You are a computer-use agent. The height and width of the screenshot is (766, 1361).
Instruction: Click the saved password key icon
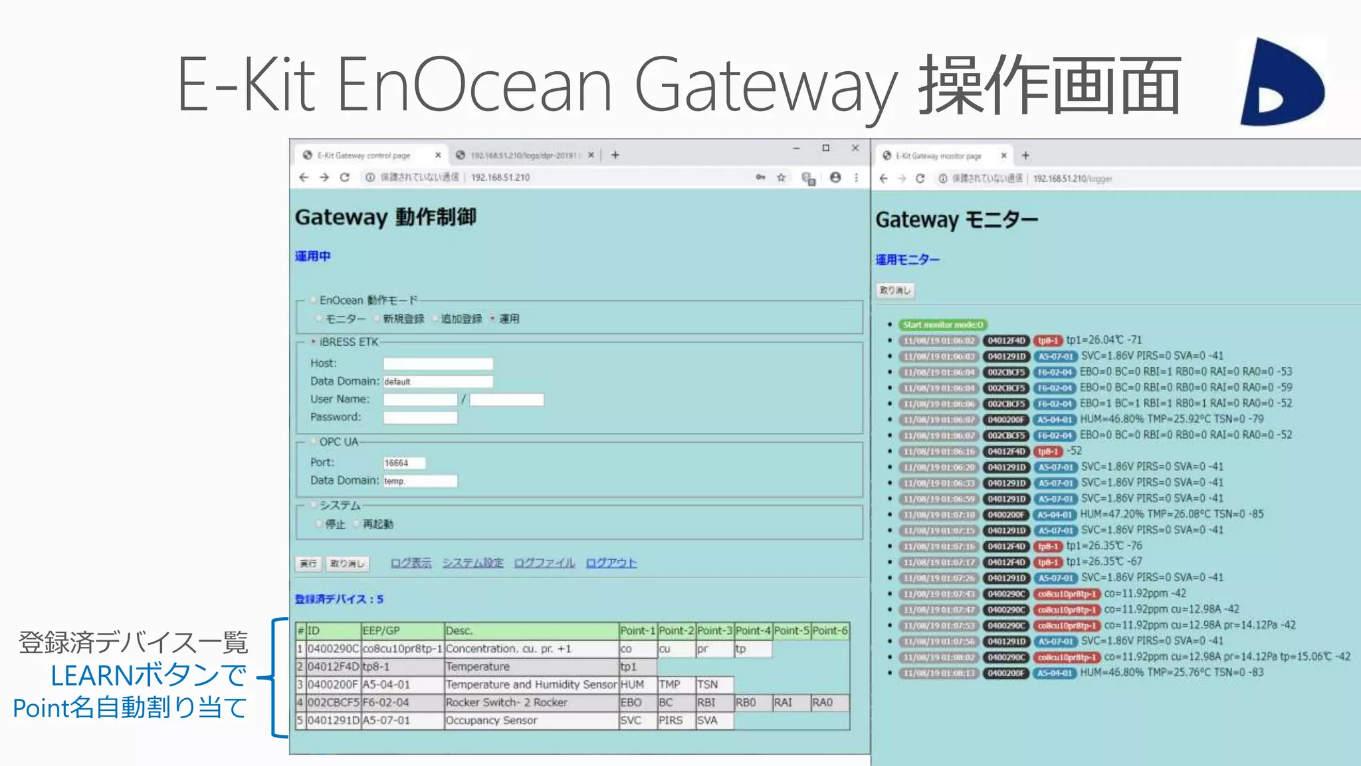pos(760,178)
